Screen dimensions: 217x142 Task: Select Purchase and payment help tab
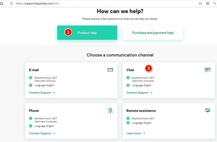point(153,33)
